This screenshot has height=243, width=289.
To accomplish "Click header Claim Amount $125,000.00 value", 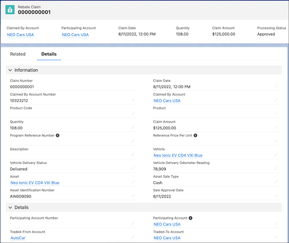I will [x=223, y=34].
